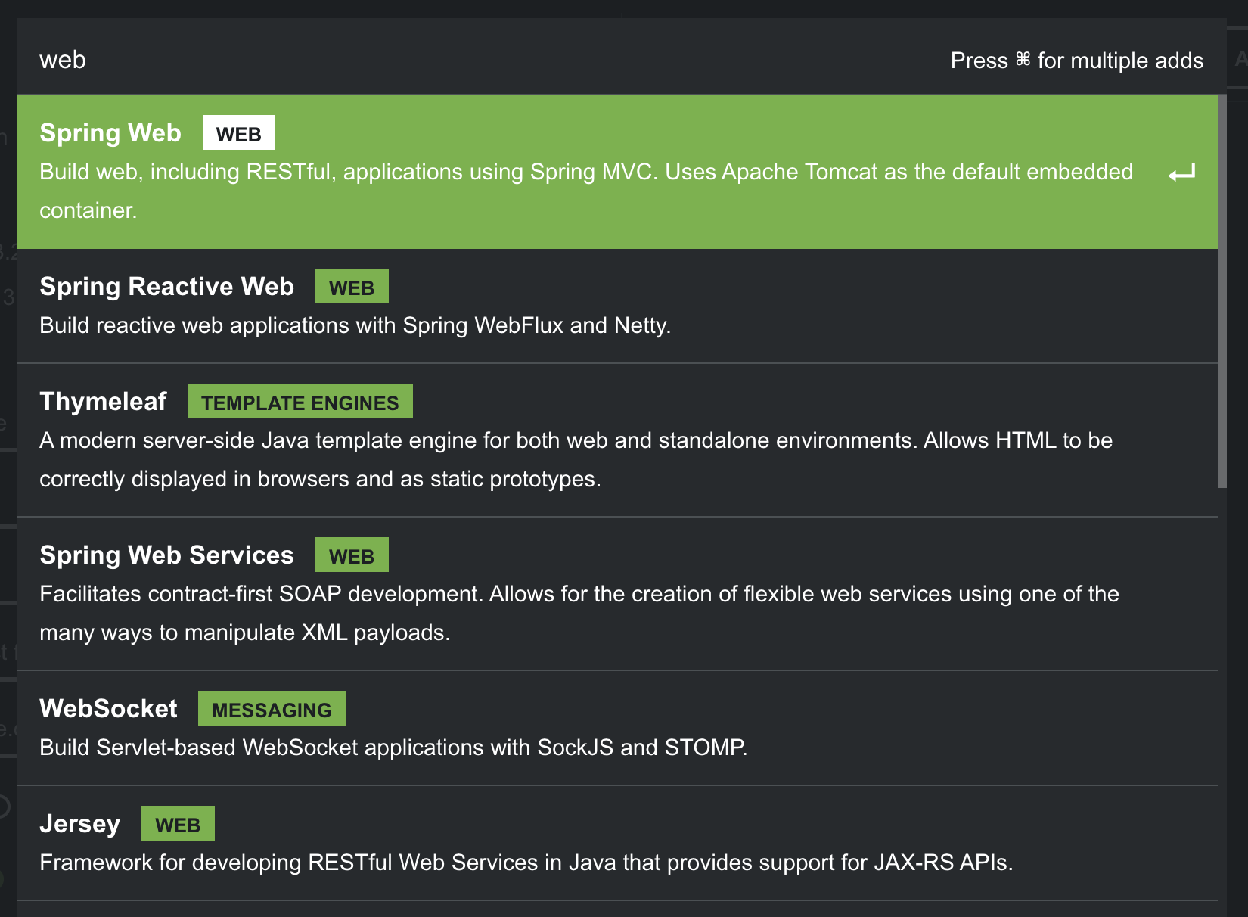Click the TEMPLATE ENGINES tag next to Thymeleaf
This screenshot has height=917, width=1248.
(x=300, y=402)
